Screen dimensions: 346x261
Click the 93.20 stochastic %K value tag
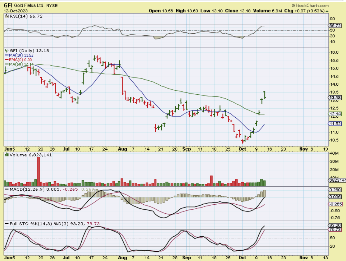click(x=335, y=225)
